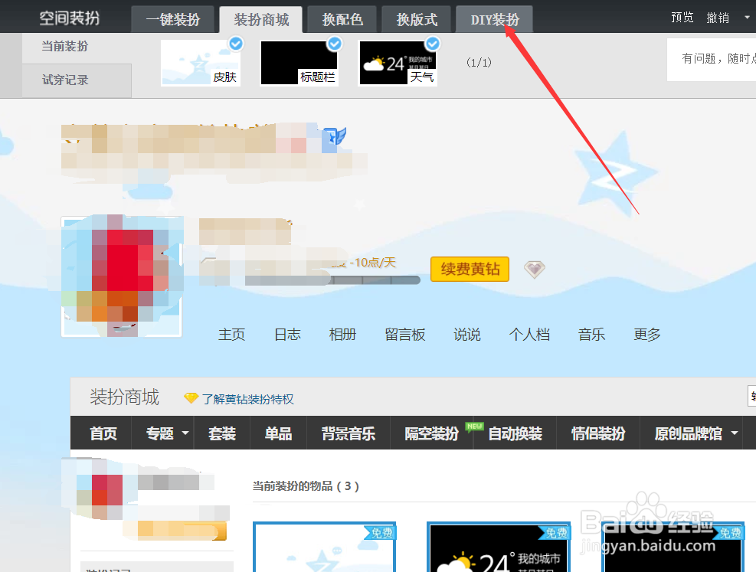The image size is (756, 572).
Task: Expand the dropdown arrow beside 撤销
Action: pyautogui.click(x=747, y=18)
